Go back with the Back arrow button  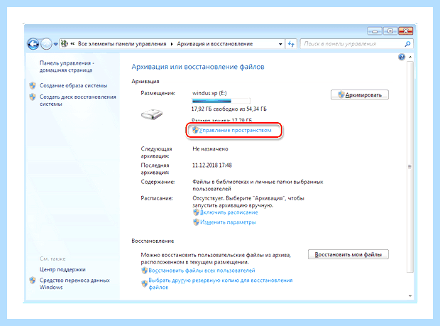[x=33, y=44]
